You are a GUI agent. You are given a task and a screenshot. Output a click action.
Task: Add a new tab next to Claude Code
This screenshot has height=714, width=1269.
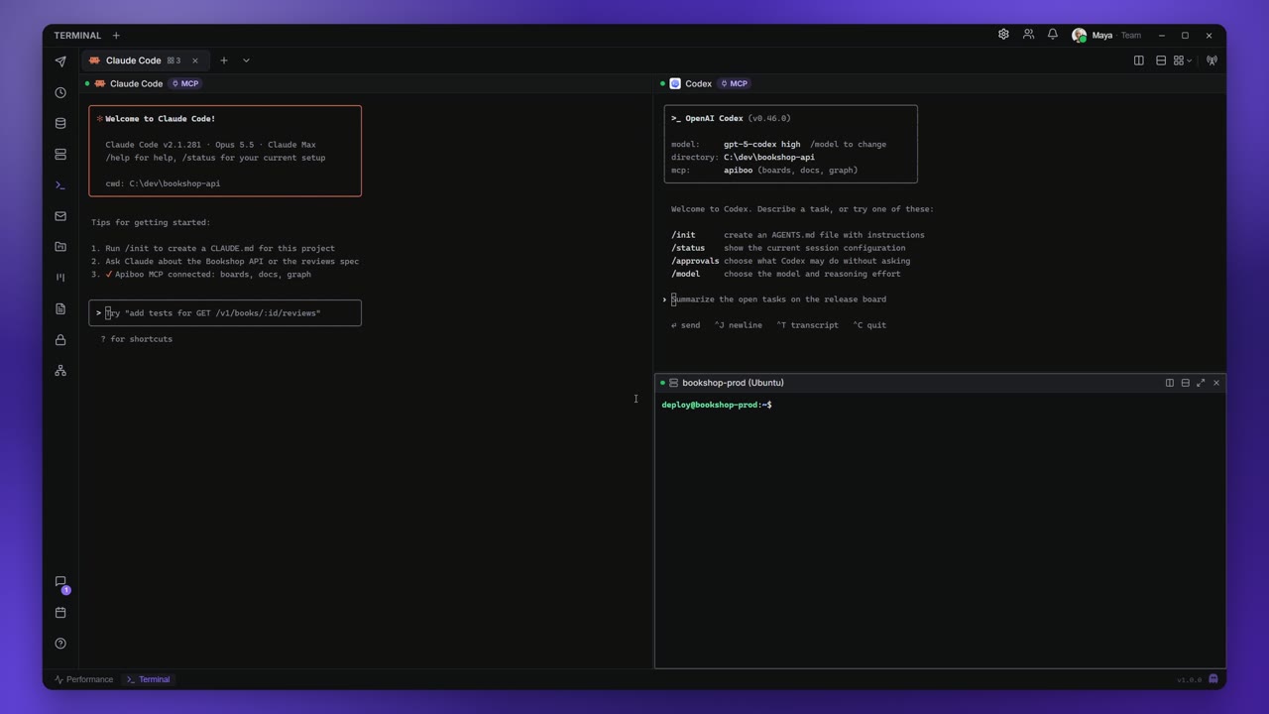pos(224,60)
